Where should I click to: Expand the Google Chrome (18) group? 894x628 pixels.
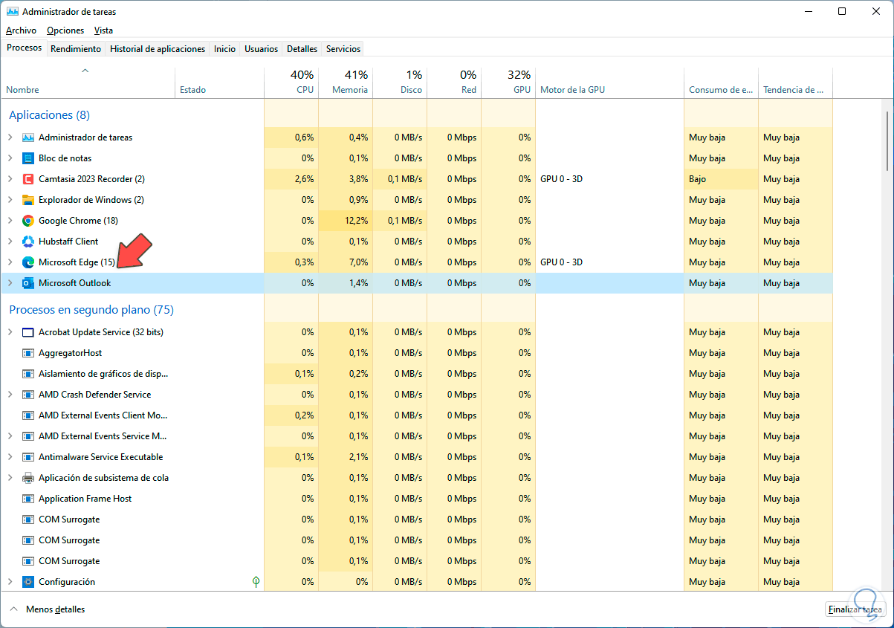(x=10, y=221)
